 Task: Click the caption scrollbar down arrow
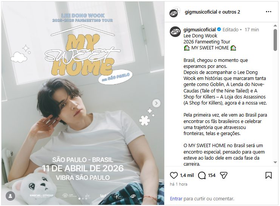275,163
